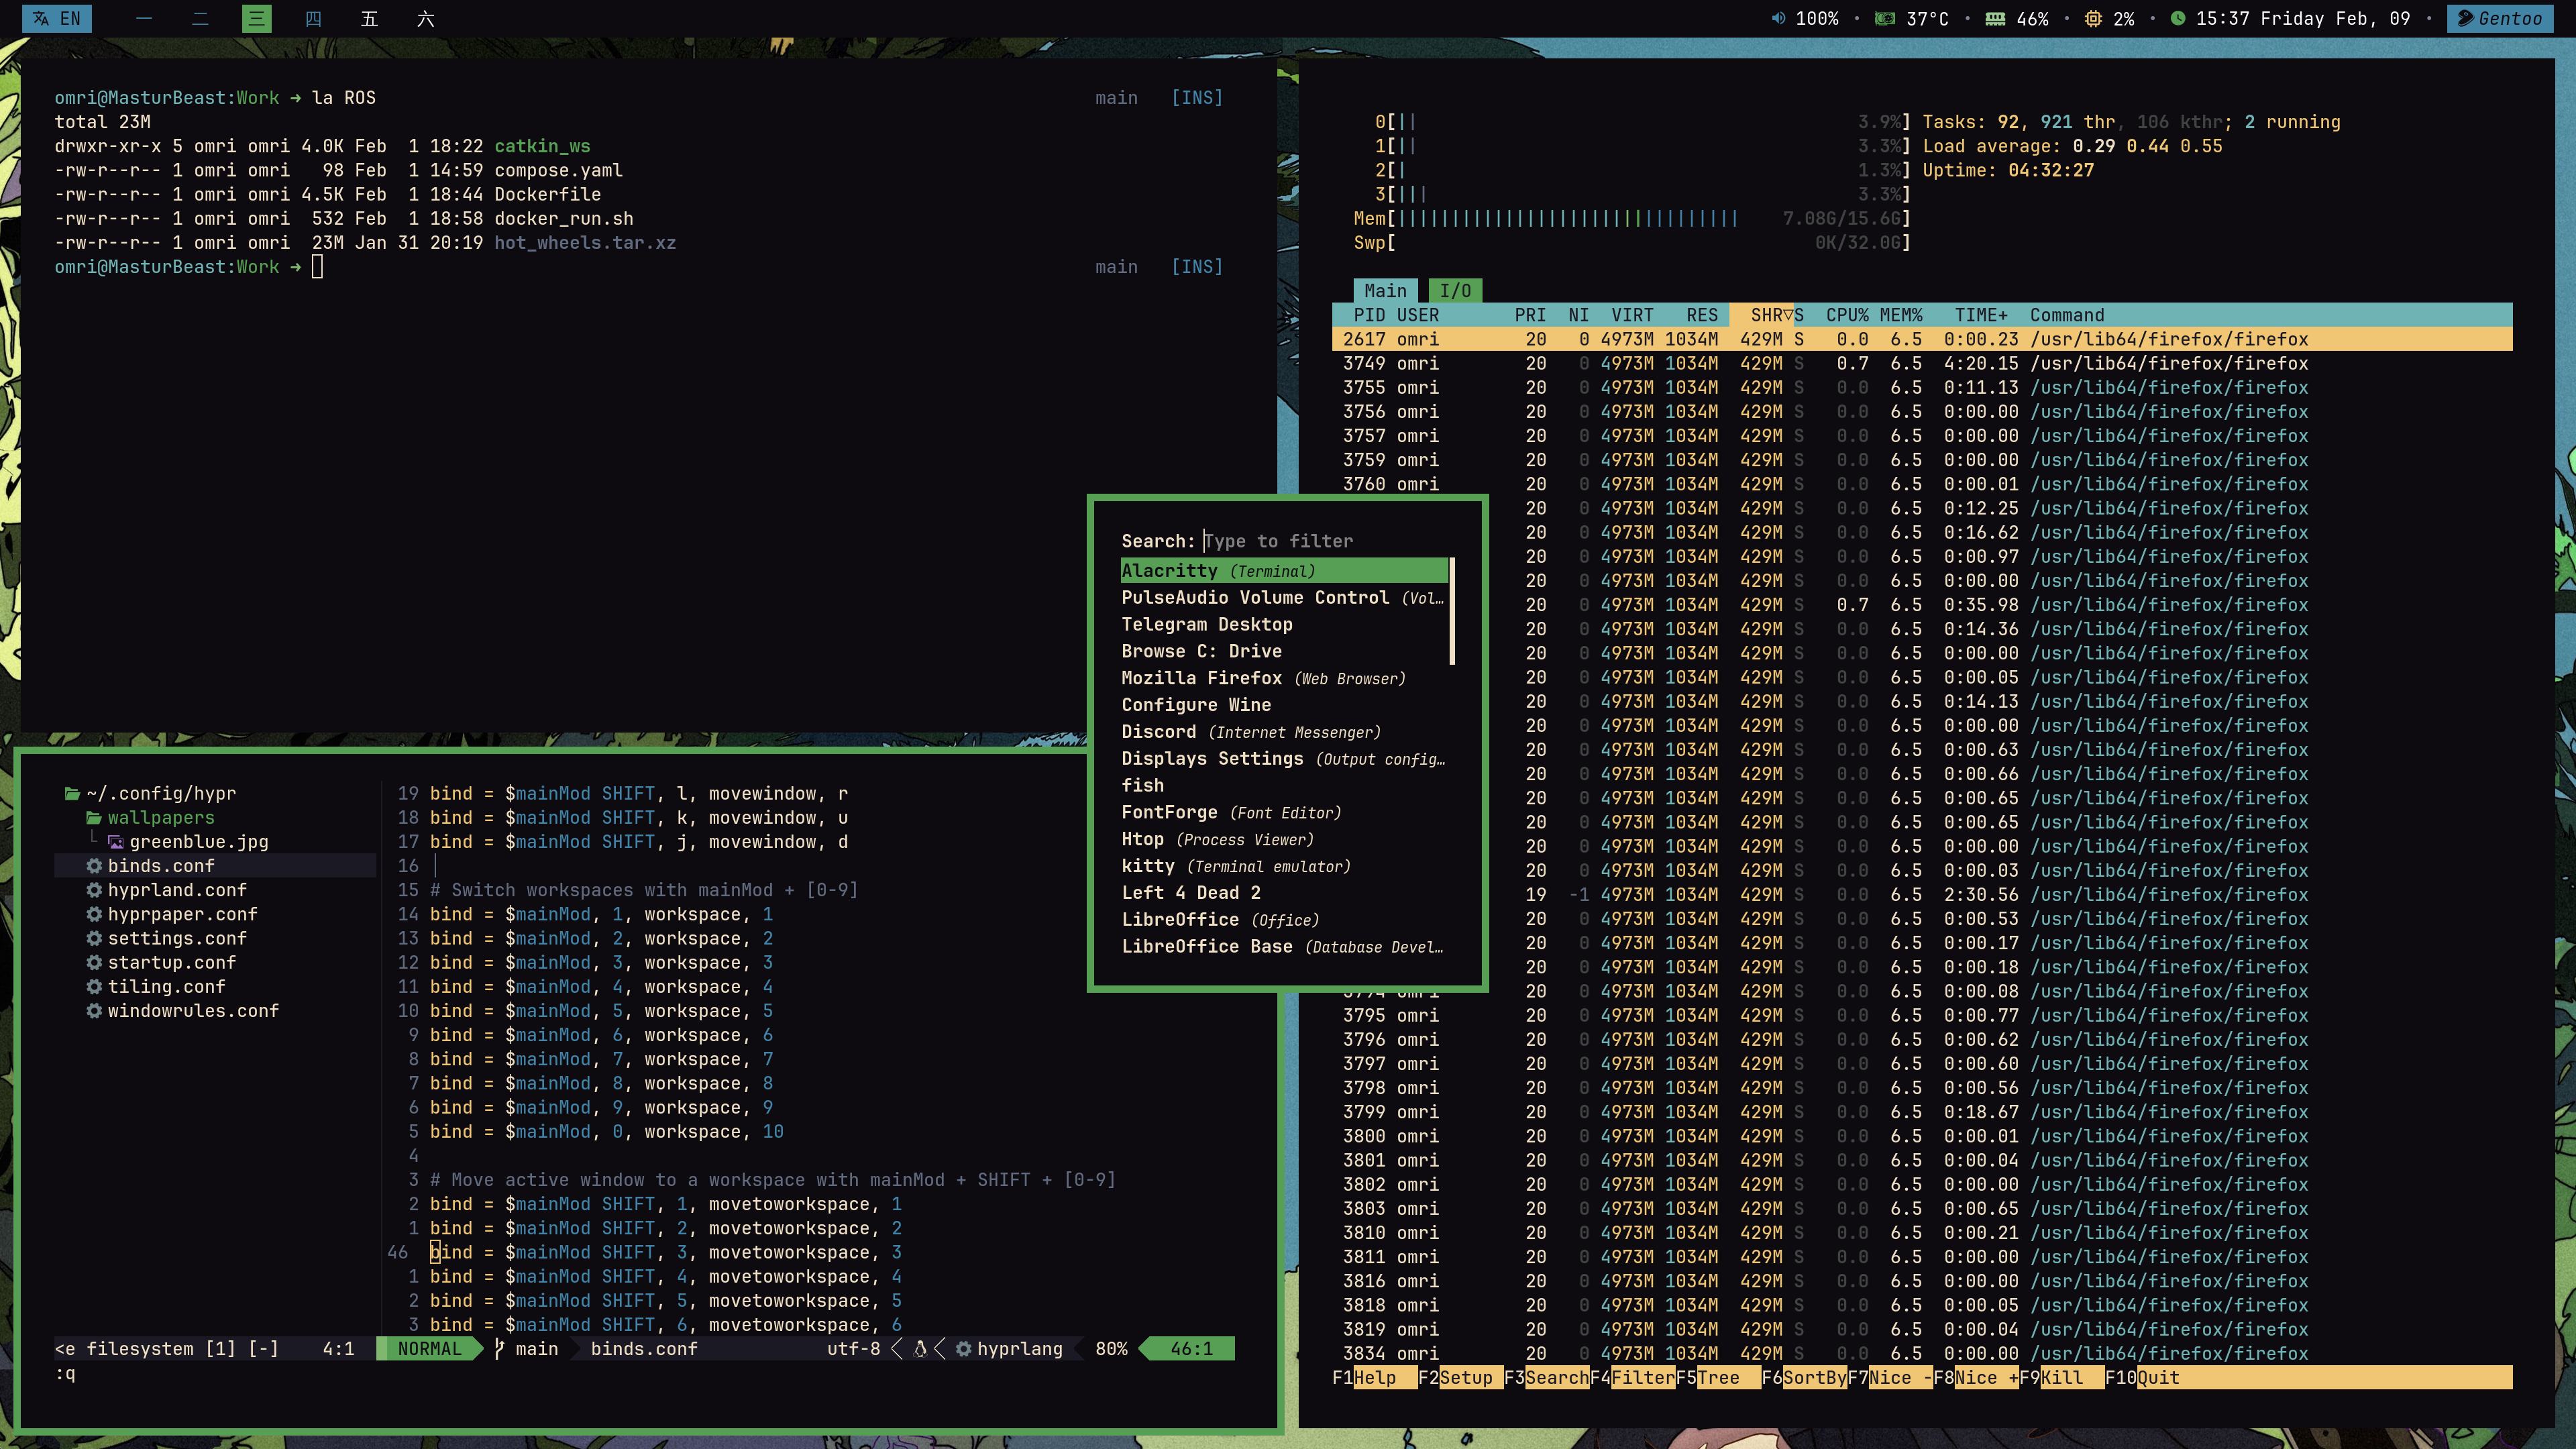Select PulseAudio Volume Control launcher entry

point(1284,597)
